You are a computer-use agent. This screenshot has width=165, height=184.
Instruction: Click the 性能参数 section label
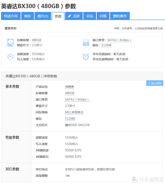point(12,137)
